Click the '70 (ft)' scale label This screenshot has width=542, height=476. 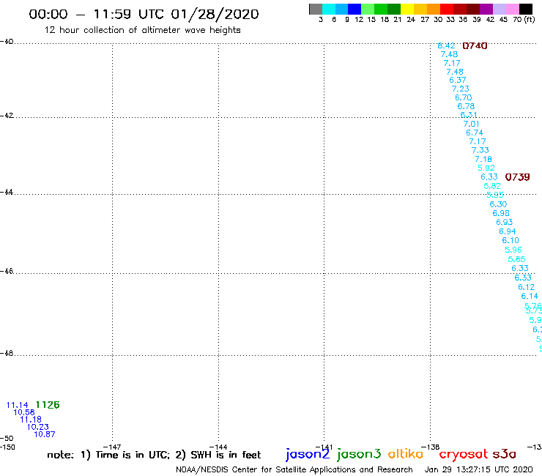524,19
